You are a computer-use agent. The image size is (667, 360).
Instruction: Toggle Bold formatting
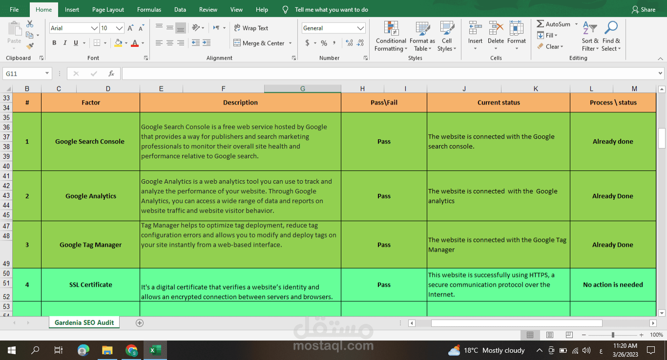pos(54,43)
